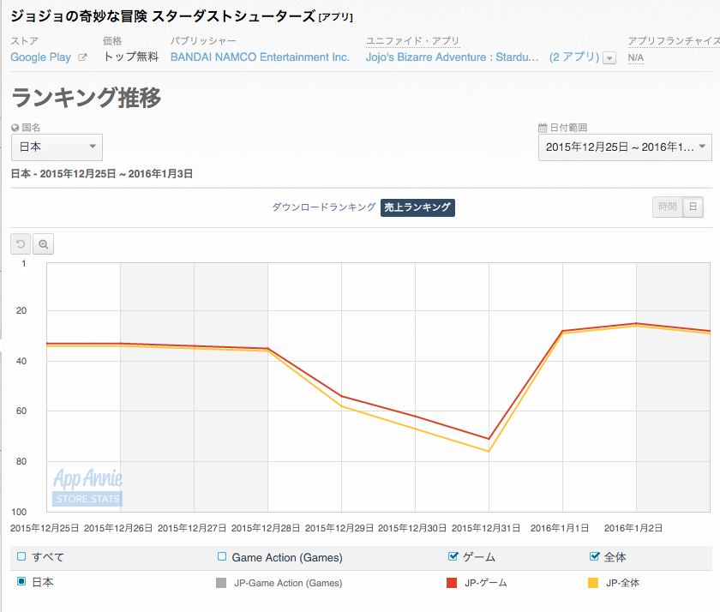Click the 2016年1月1日 axis label
Viewport: 720px width, 612px height.
click(x=560, y=528)
